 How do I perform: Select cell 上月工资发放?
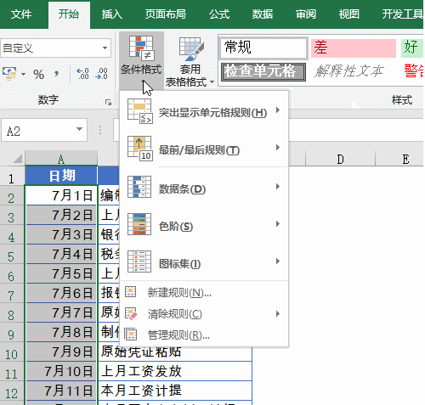point(175,371)
